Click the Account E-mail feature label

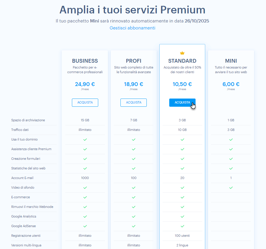[x=22, y=178]
